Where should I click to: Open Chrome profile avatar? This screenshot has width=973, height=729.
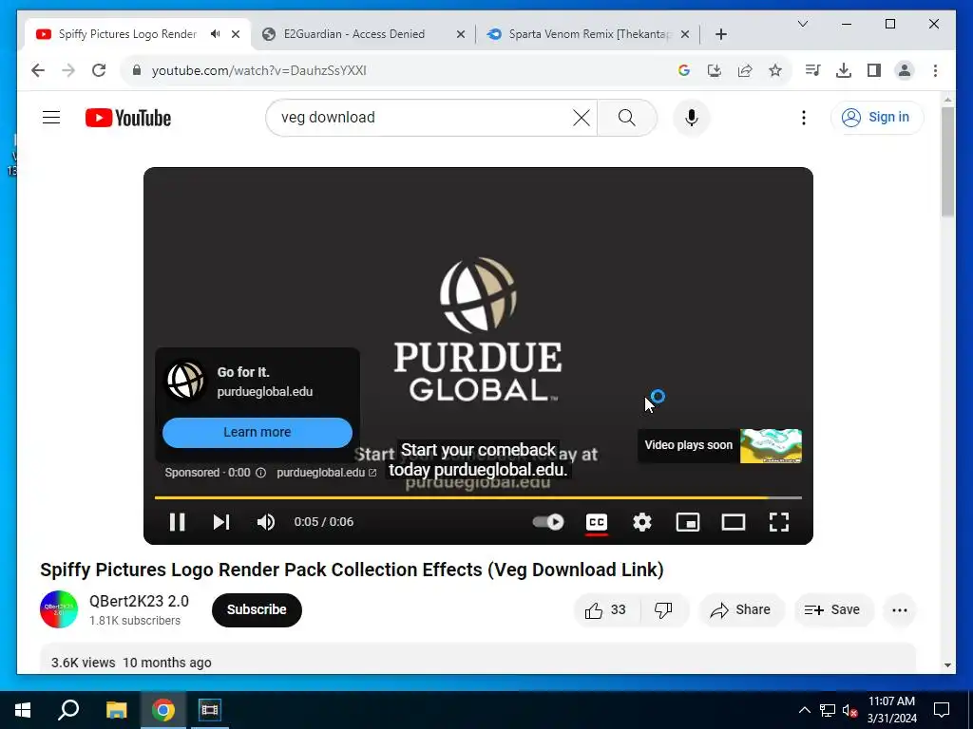pos(905,70)
